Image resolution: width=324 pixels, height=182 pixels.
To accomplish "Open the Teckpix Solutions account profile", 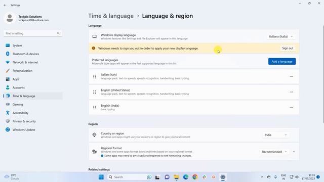I will pos(26,18).
